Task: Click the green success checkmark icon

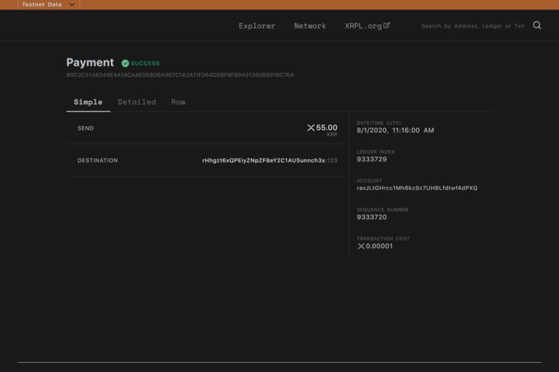Action: [x=125, y=63]
